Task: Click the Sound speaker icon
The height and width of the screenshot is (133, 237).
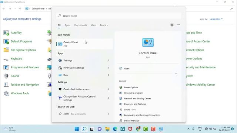Action: point(6,76)
